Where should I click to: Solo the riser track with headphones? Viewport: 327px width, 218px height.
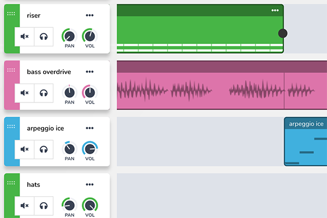point(44,37)
